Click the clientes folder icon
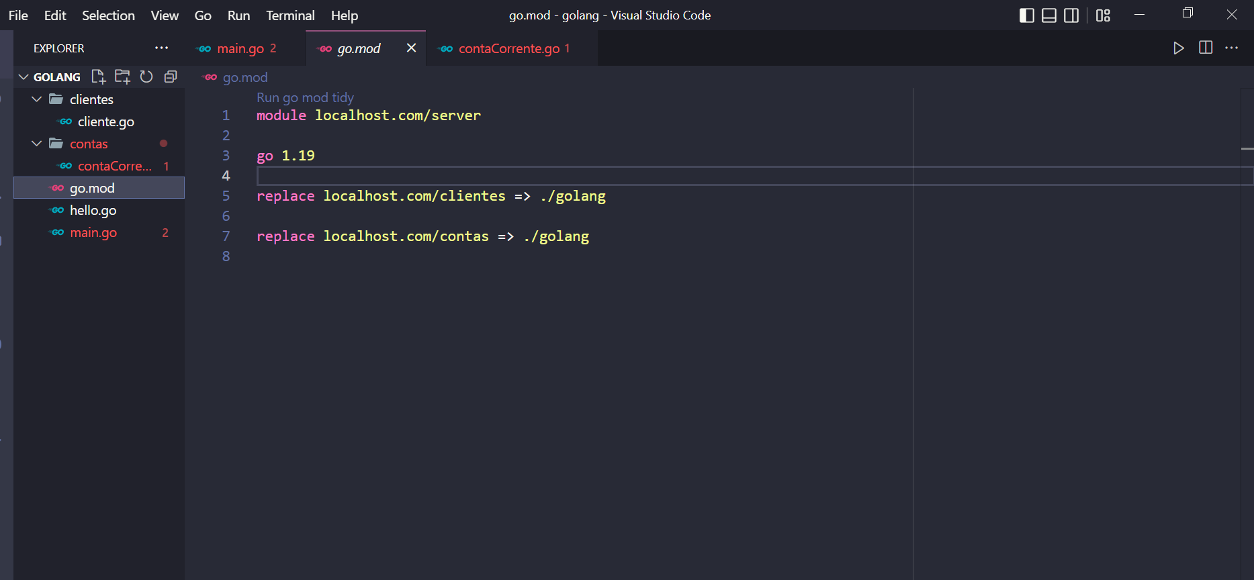Image resolution: width=1254 pixels, height=580 pixels. point(56,99)
